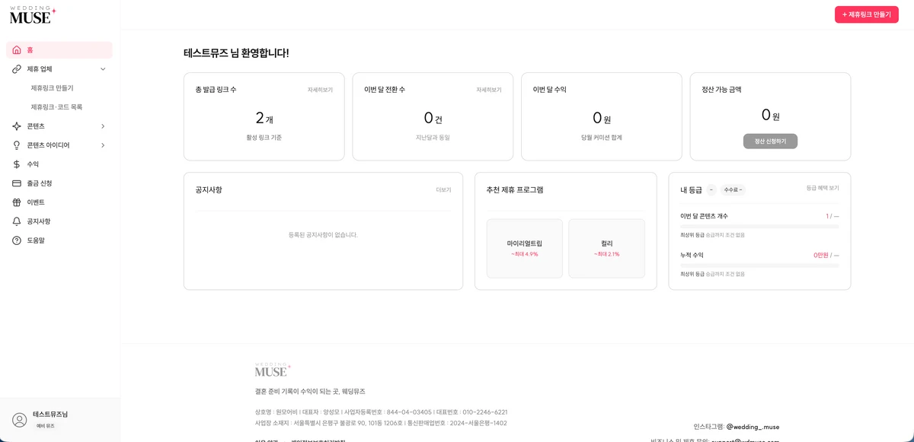Click the 내 등급 heading

pos(692,190)
